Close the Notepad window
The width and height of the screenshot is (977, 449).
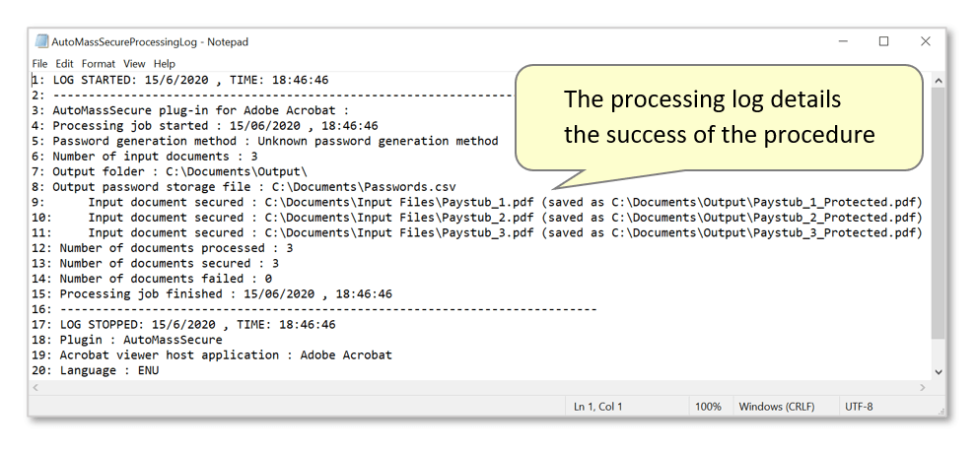tap(926, 41)
